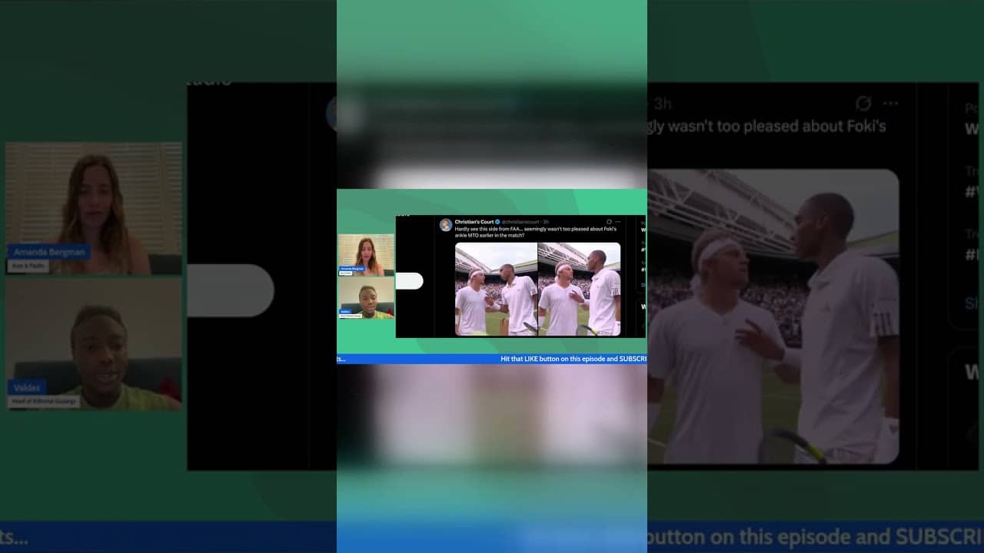The height and width of the screenshot is (553, 984).
Task: Click the blue verified badge beside Christian's Court
Action: point(498,222)
